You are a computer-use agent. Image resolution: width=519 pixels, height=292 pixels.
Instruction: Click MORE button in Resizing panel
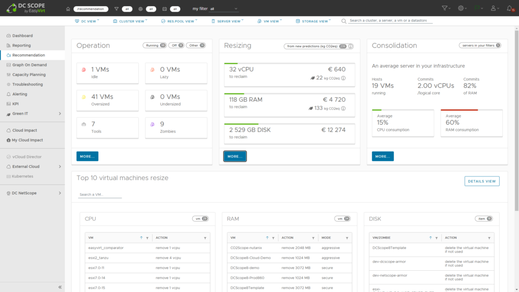pyautogui.click(x=235, y=156)
